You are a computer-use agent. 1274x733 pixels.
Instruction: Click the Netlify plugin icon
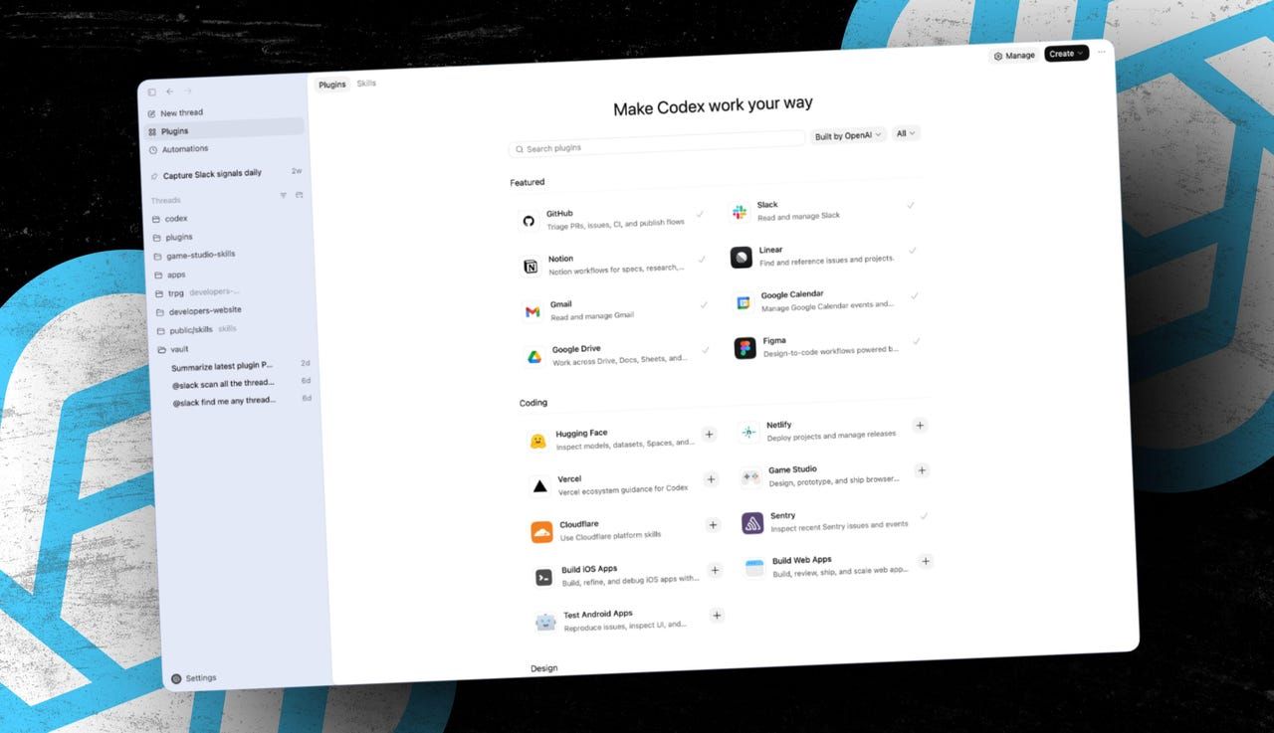click(749, 431)
